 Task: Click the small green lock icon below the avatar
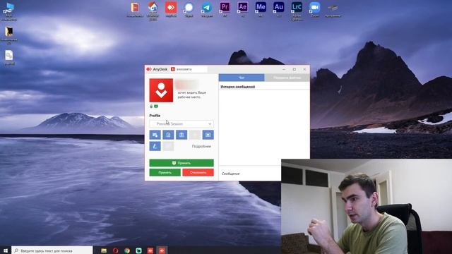point(151,107)
